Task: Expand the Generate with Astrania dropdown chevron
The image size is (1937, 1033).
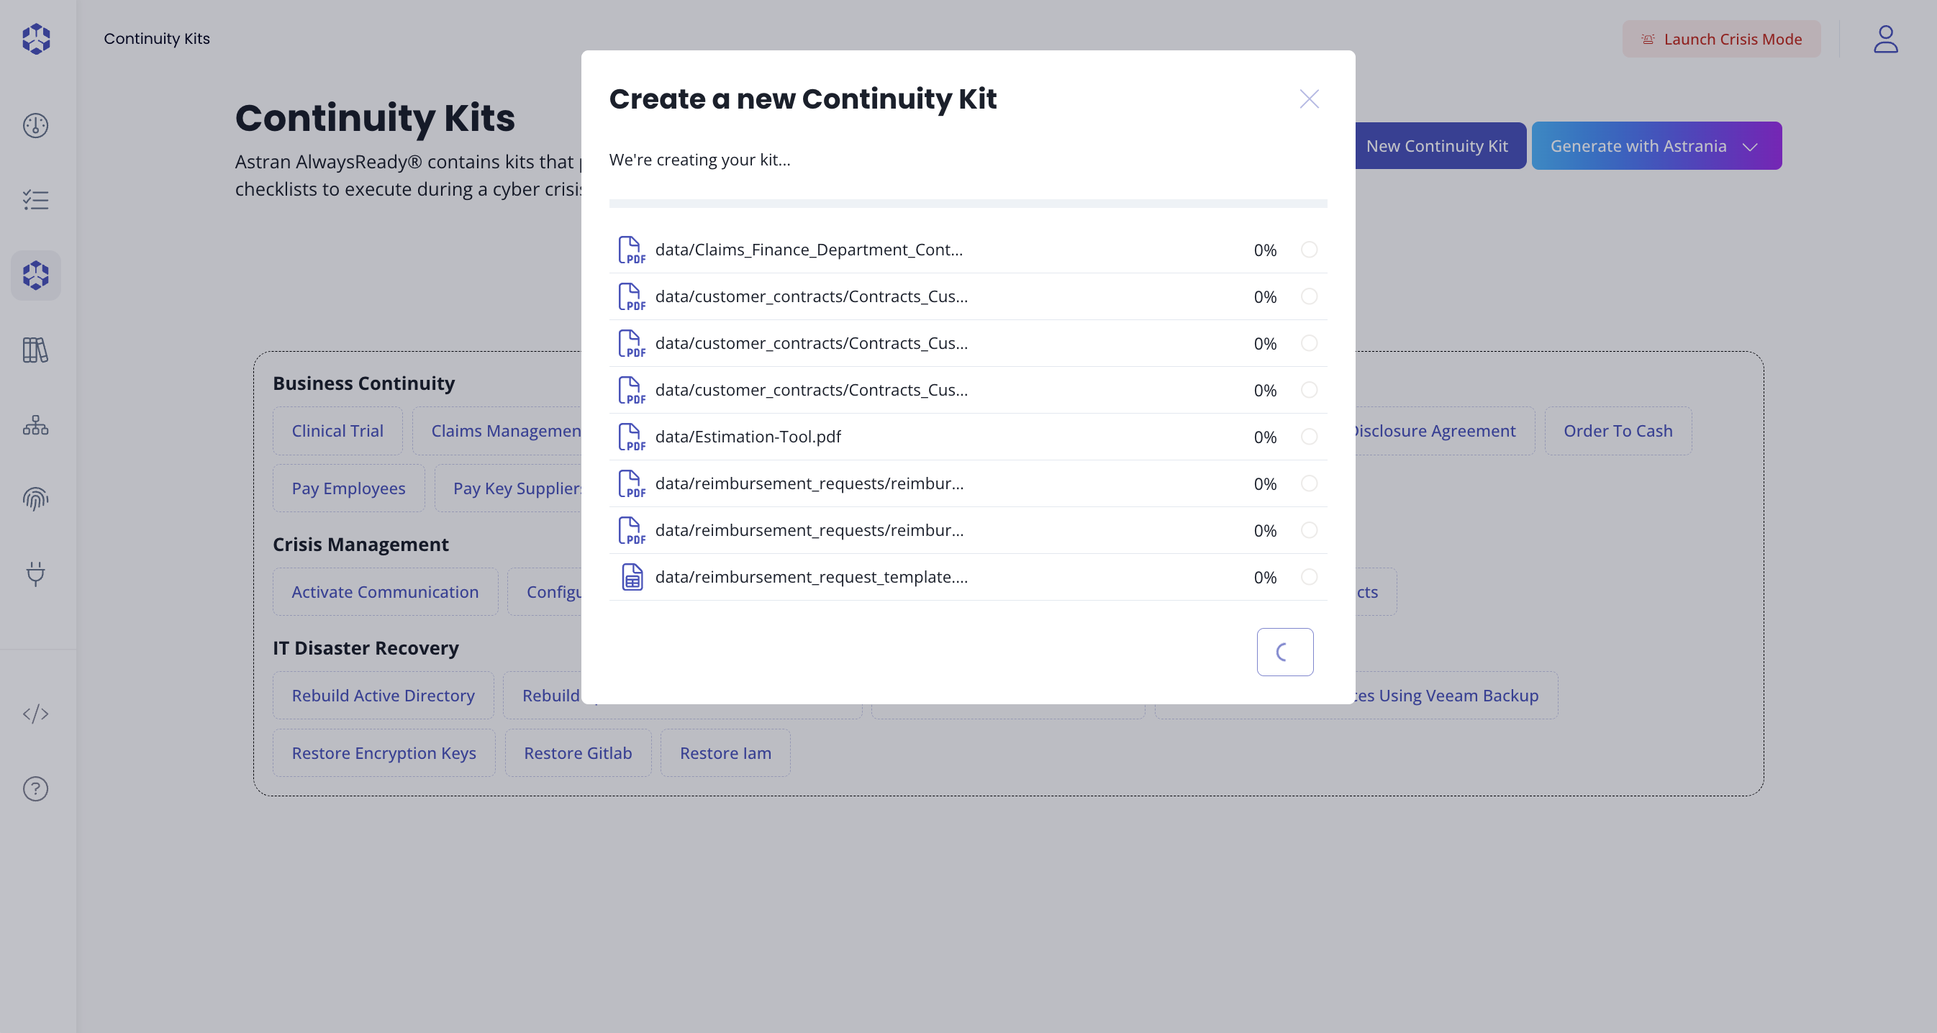Action: pos(1750,146)
